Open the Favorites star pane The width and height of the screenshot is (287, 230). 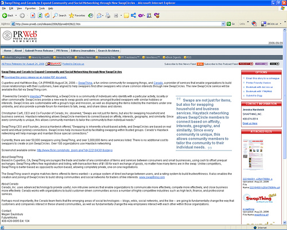pyautogui.click(x=77, y=16)
